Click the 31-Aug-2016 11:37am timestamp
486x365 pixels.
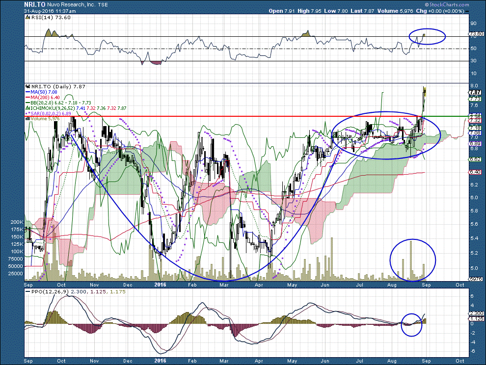pyautogui.click(x=50, y=11)
